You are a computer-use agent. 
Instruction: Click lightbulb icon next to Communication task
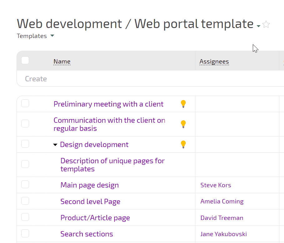183,124
